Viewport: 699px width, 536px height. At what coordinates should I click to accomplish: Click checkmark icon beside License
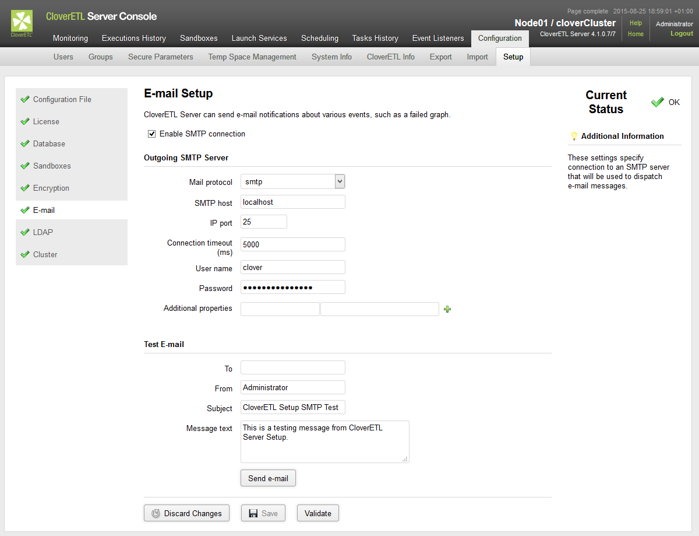coord(24,121)
